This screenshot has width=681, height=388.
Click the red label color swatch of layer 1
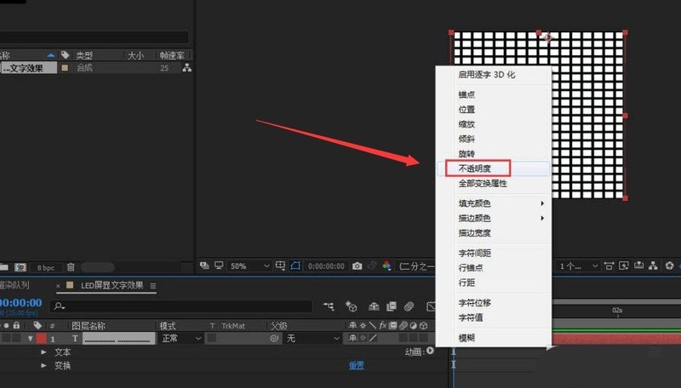(41, 339)
